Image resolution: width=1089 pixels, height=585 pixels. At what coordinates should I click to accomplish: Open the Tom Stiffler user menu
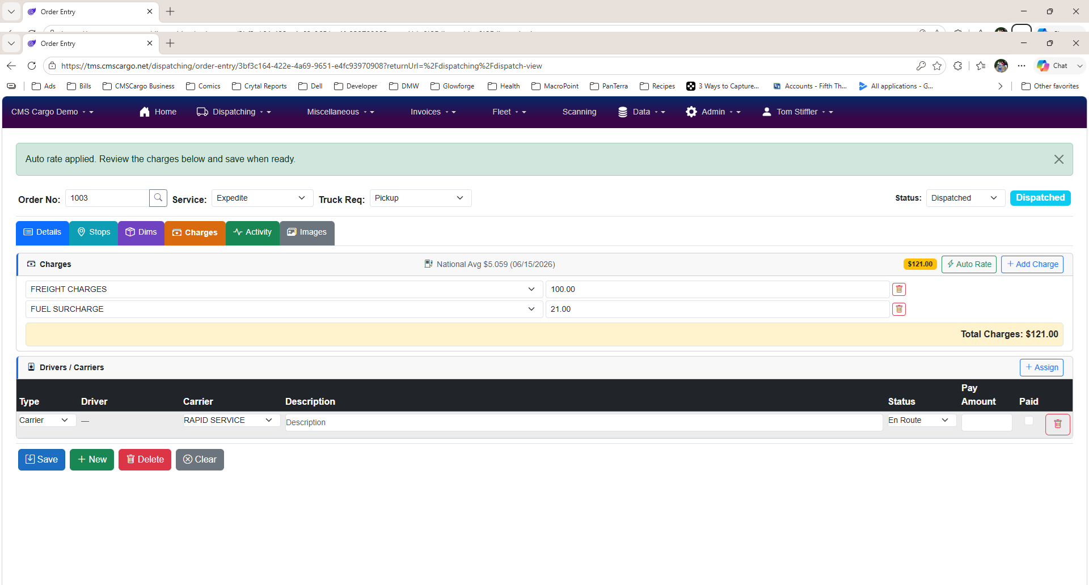[x=797, y=112]
